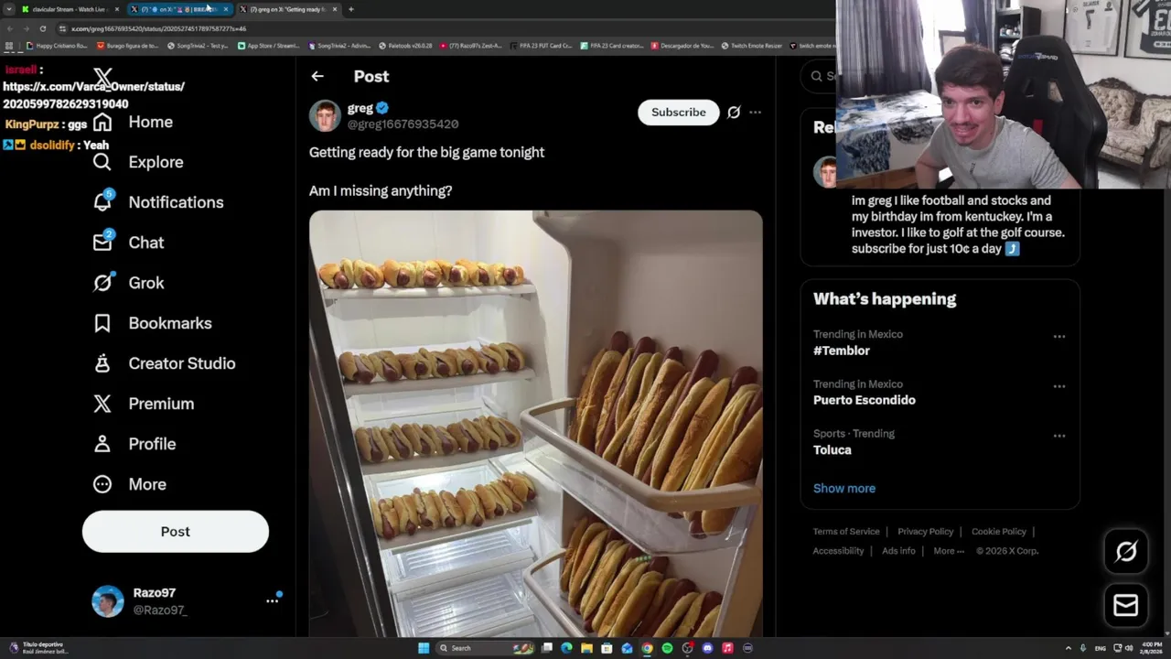
Task: Open Terms of Service link
Action: tap(846, 531)
